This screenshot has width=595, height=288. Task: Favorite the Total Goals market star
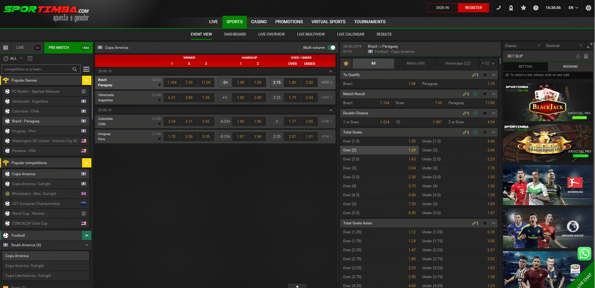click(485, 132)
